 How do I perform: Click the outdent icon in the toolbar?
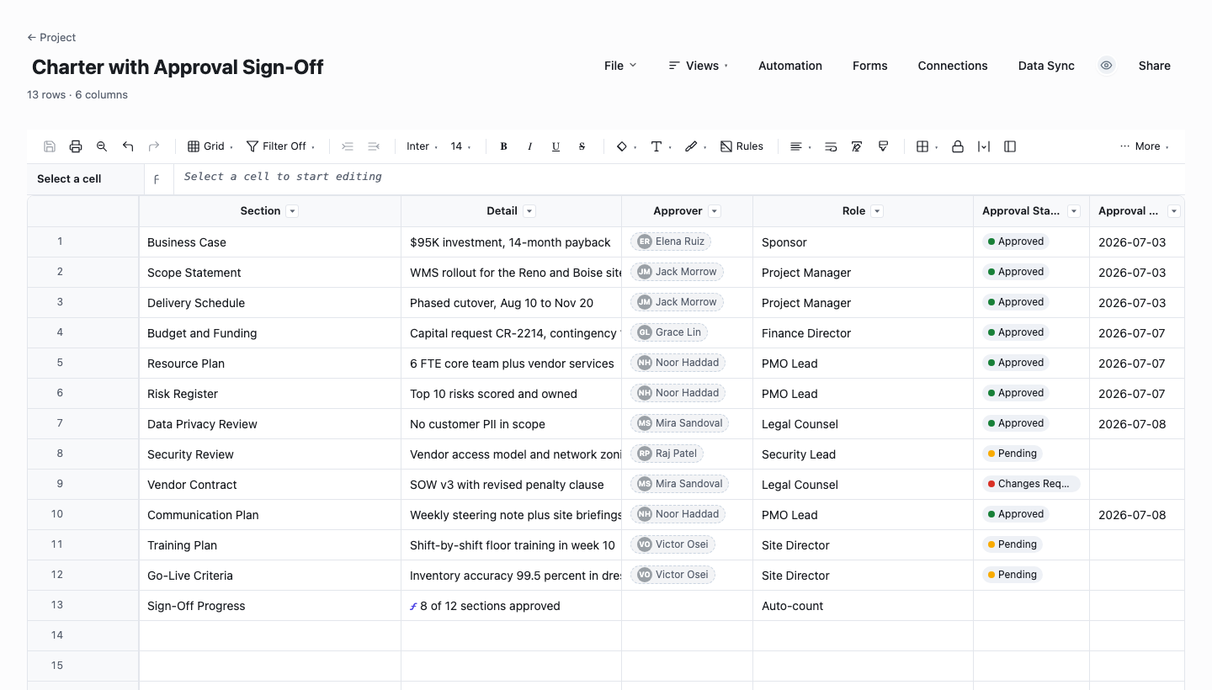pyautogui.click(x=374, y=146)
